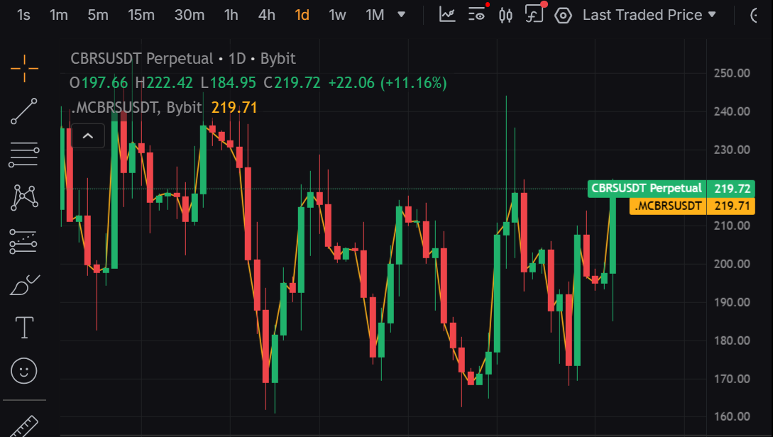Switch to the 15m timeframe
The height and width of the screenshot is (437, 773).
[x=141, y=16]
